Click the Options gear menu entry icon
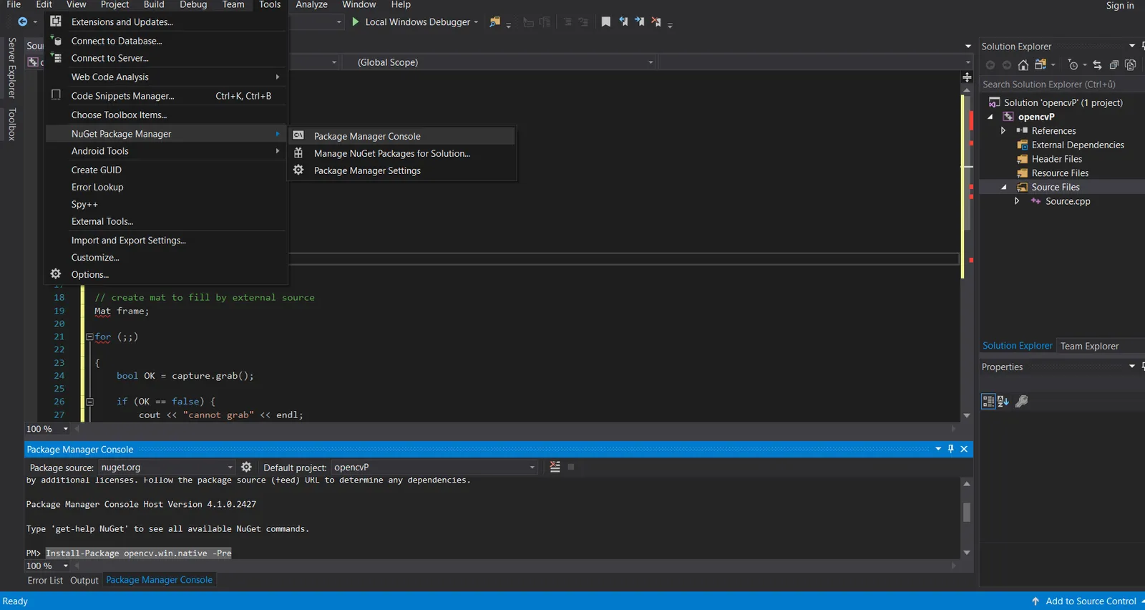This screenshot has height=610, width=1145. [x=56, y=274]
